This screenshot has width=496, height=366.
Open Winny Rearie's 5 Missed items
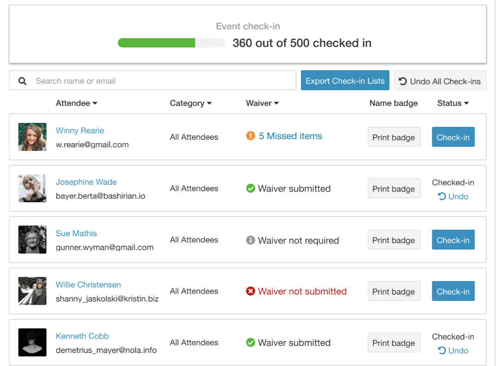290,136
